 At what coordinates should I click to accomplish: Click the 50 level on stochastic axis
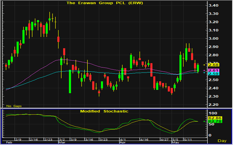pyautogui.click(x=212, y=124)
